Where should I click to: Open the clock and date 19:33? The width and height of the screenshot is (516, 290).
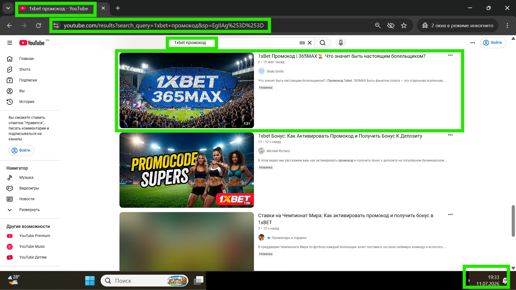pos(488,281)
